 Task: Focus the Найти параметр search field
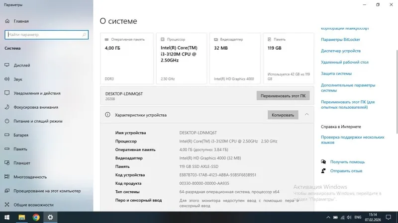tap(46, 34)
